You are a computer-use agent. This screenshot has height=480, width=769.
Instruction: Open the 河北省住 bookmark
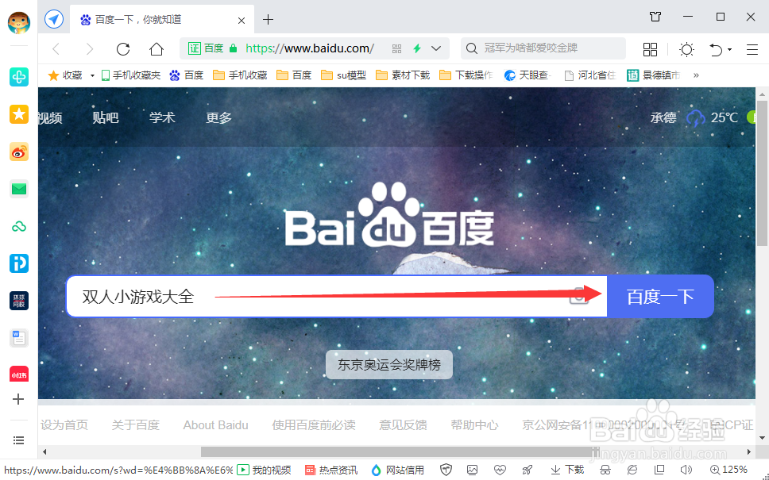click(590, 75)
